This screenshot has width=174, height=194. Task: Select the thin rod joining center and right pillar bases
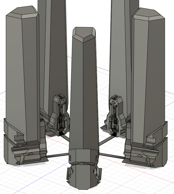pyautogui.click(x=112, y=156)
